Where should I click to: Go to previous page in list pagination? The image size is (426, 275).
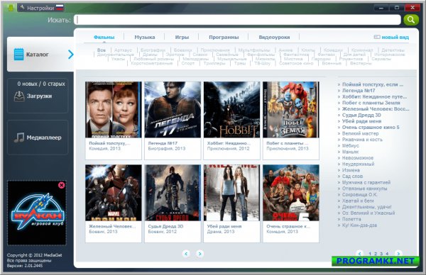pyautogui.click(x=359, y=254)
